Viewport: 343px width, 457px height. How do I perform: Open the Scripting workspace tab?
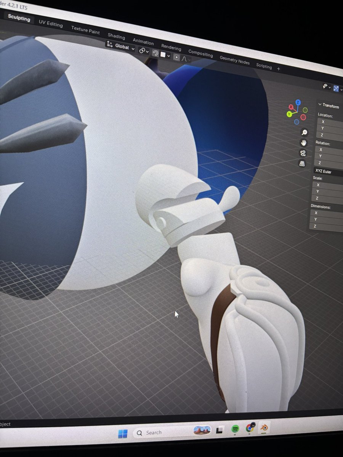pyautogui.click(x=264, y=66)
